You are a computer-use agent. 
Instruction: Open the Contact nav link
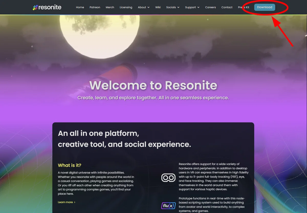click(x=227, y=7)
